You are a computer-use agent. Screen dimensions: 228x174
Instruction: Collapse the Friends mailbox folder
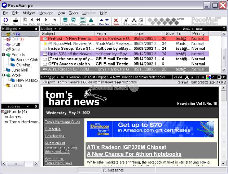pyautogui.click(x=3, y=55)
